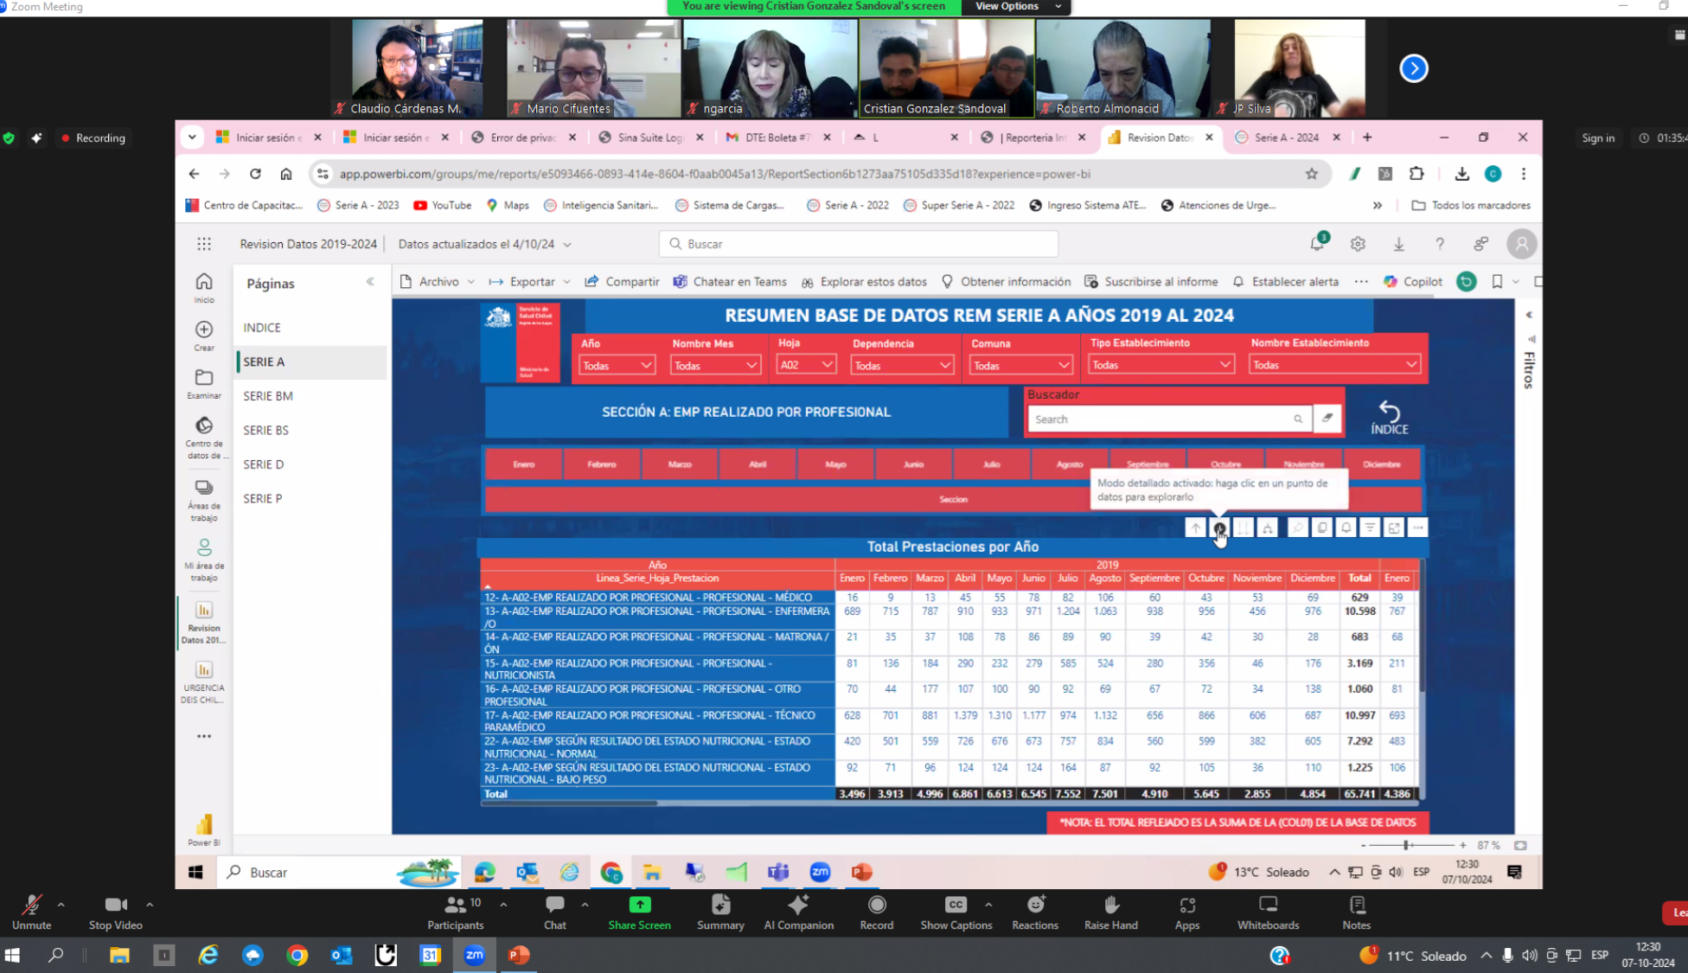1688x973 pixels.
Task: Open the SERIE D report page
Action: coord(264,464)
